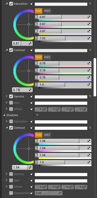Collapse the Shadows section

[x=4, y=115]
